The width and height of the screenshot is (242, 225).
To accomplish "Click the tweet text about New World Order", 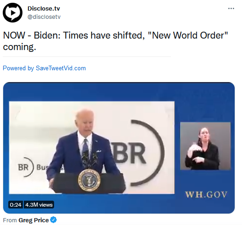I will pyautogui.click(x=115, y=41).
